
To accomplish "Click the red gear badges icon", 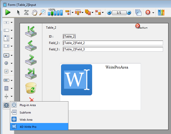I will [x=148, y=12].
